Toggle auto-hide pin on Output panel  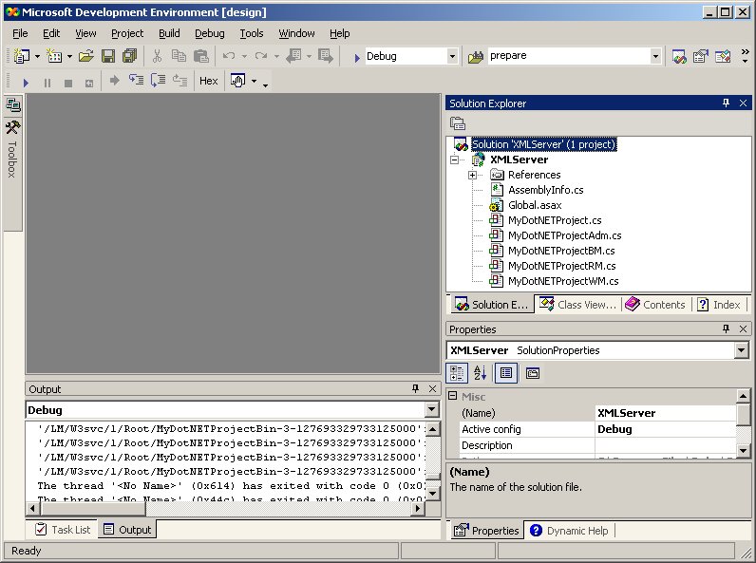pyautogui.click(x=415, y=389)
